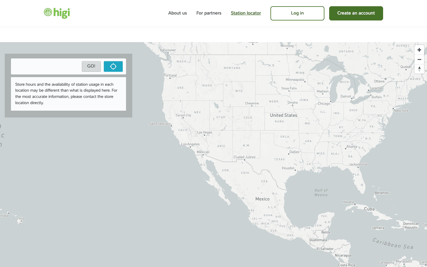Click the Ottawa city label
Screen dimensions: 427x267
click(379, 81)
